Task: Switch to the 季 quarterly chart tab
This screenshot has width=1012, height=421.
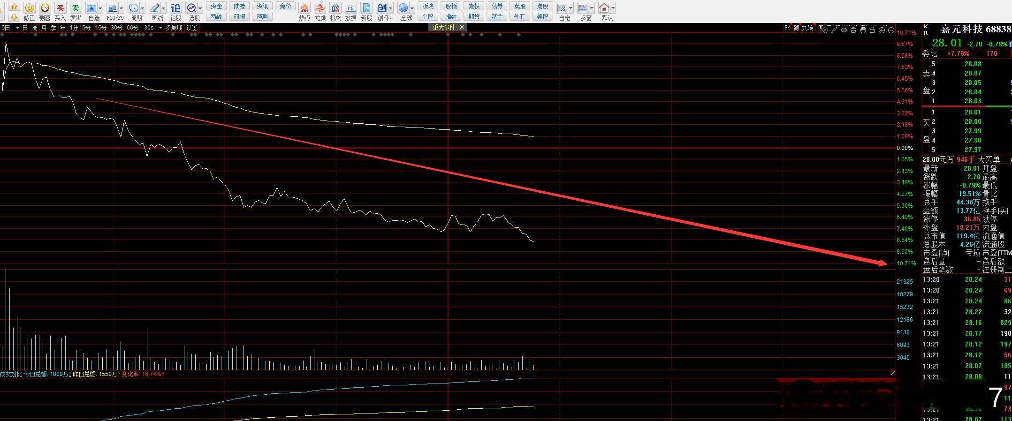Action: tap(53, 28)
